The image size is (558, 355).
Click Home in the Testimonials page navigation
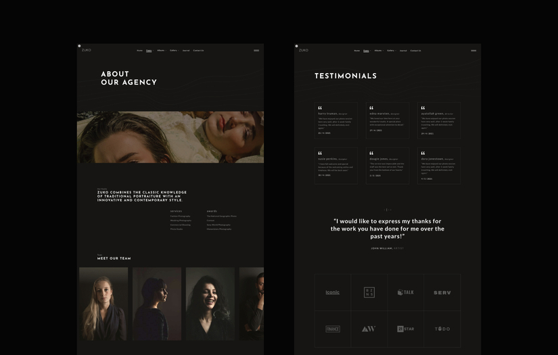click(x=356, y=51)
